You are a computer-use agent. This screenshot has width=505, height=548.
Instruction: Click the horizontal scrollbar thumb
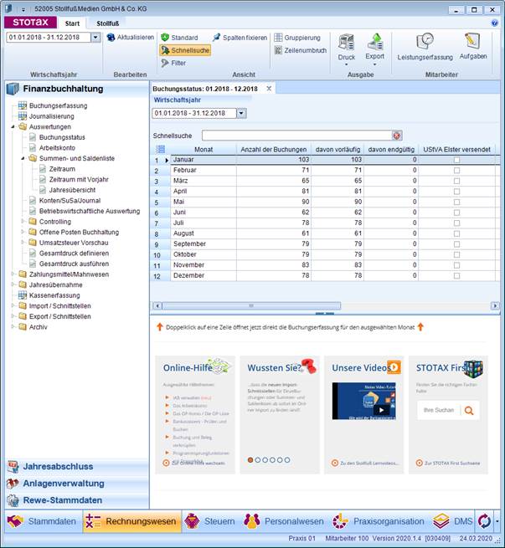251,306
